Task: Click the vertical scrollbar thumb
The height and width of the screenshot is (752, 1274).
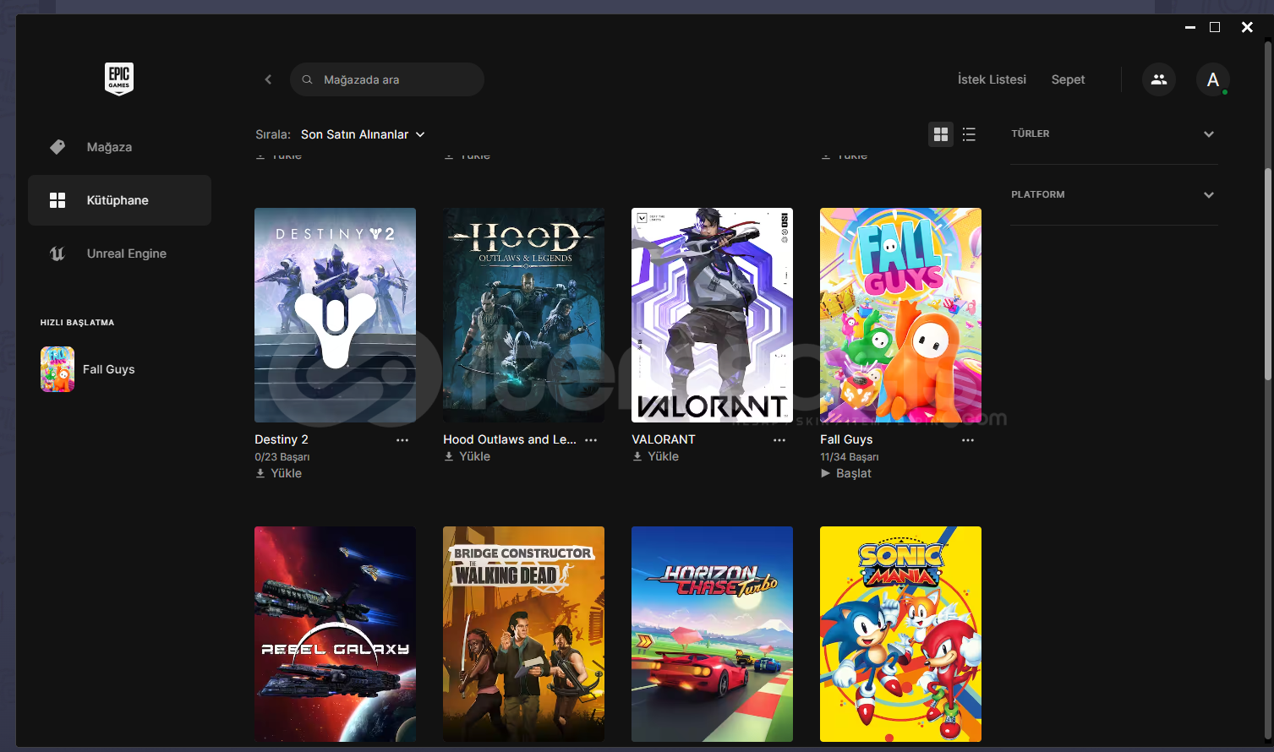Action: (1268, 274)
